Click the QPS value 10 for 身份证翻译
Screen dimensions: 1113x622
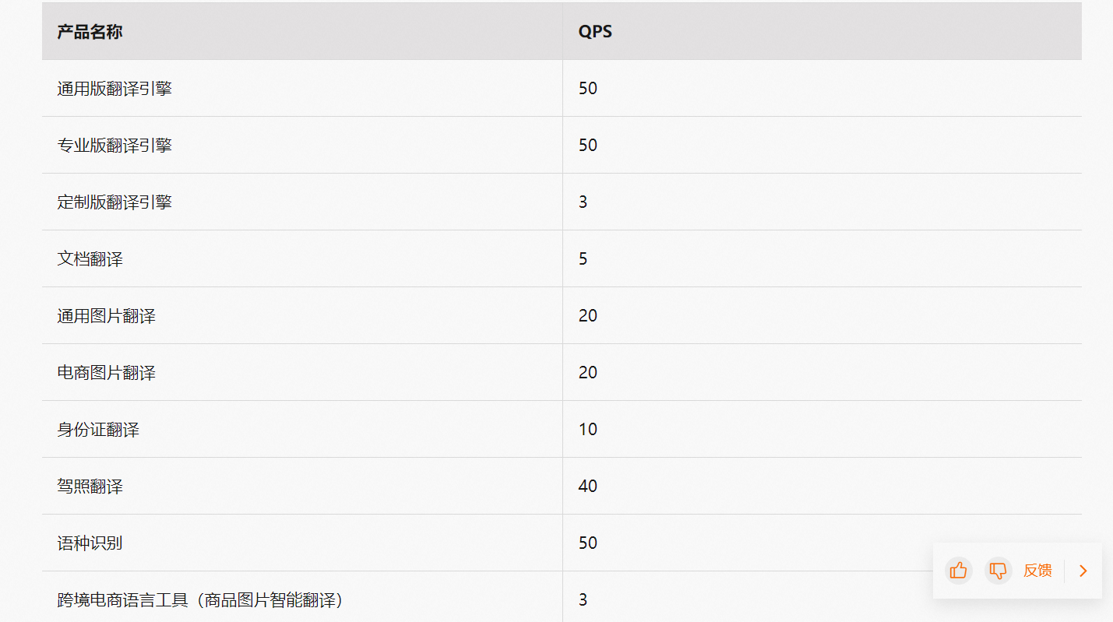[588, 430]
